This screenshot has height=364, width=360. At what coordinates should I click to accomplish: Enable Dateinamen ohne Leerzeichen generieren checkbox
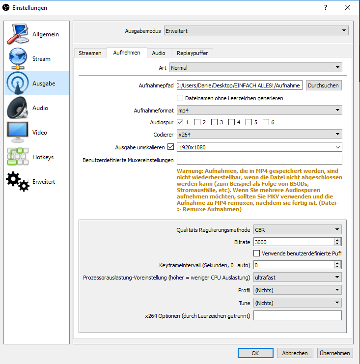tap(180, 98)
